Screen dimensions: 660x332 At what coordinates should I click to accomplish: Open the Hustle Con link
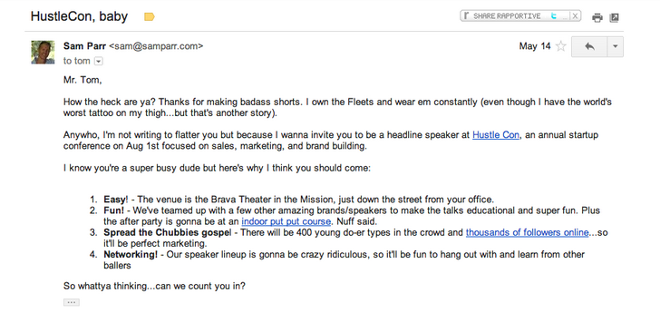pos(496,135)
